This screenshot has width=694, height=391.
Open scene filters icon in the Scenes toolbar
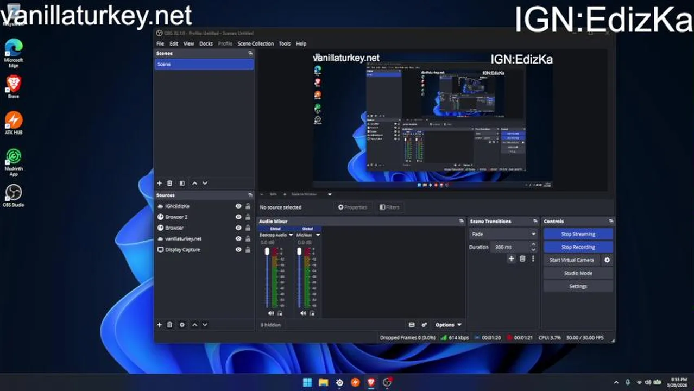pyautogui.click(x=182, y=184)
